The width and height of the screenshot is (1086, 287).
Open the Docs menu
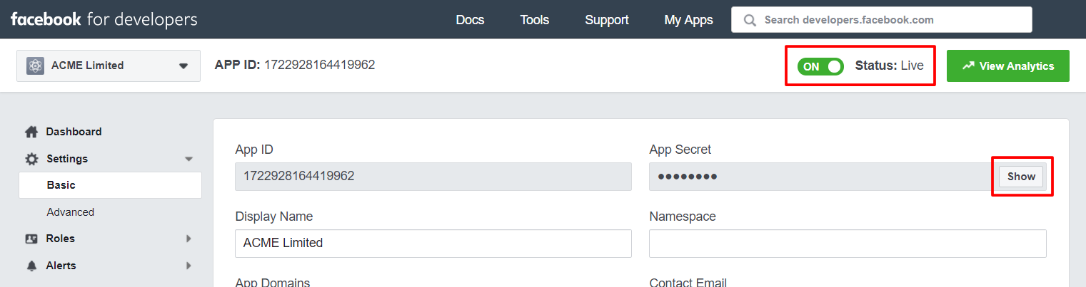[x=470, y=20]
